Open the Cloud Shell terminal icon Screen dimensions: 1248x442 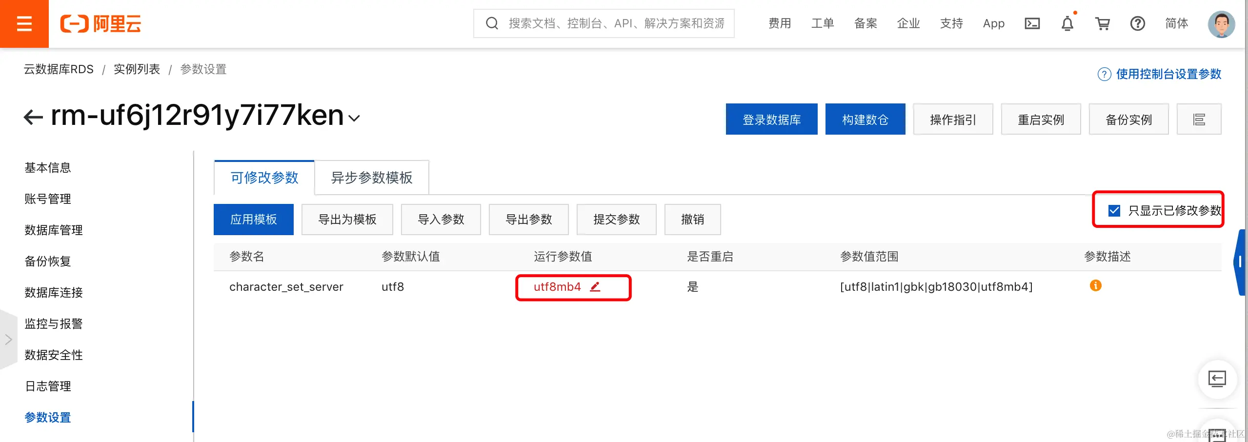point(1032,23)
